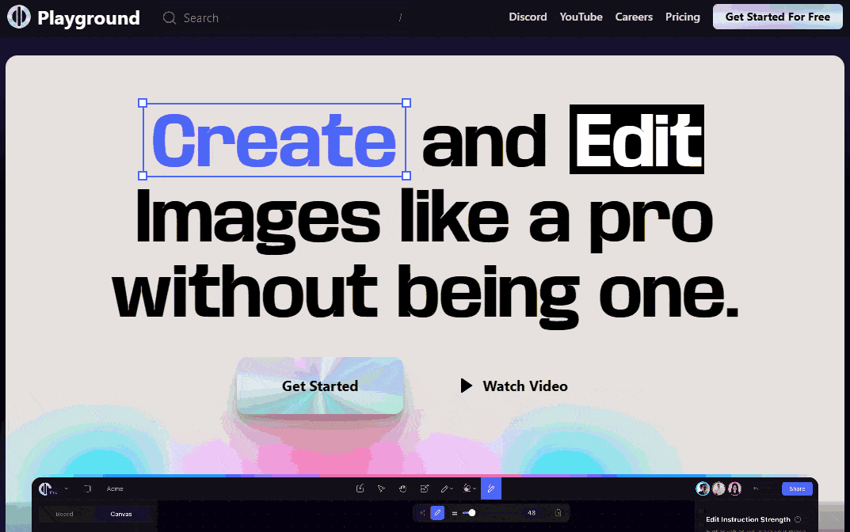Click the add image tool icon

425,488
